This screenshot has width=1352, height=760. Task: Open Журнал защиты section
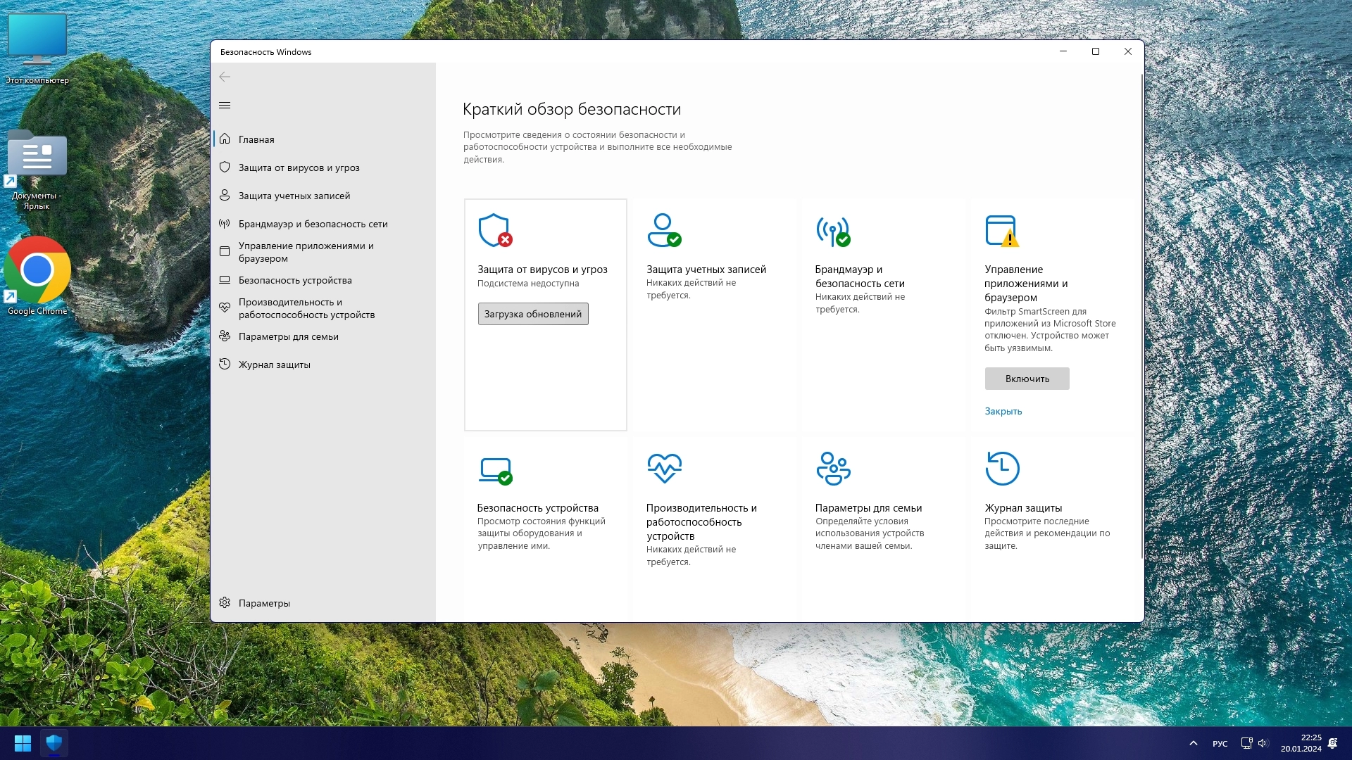point(275,363)
